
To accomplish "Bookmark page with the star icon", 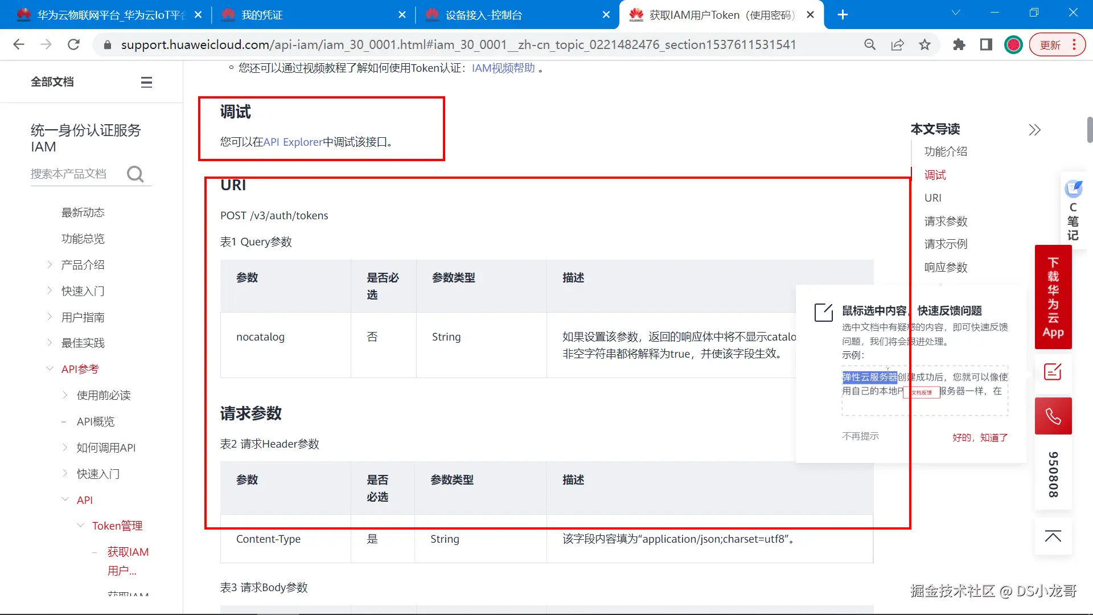I will pos(924,45).
